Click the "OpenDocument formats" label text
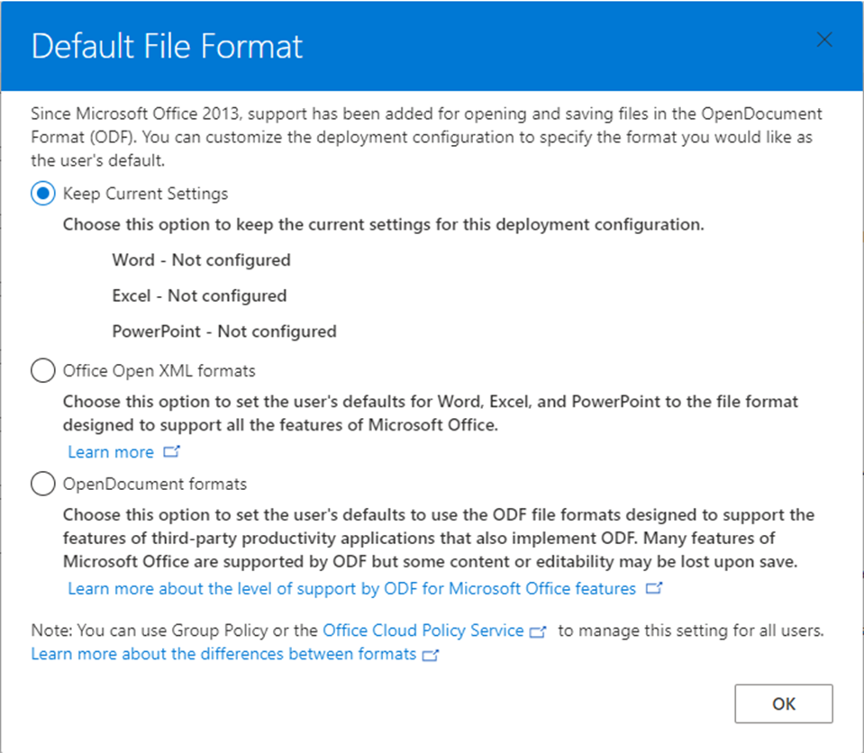Image resolution: width=864 pixels, height=753 pixels. 155,484
